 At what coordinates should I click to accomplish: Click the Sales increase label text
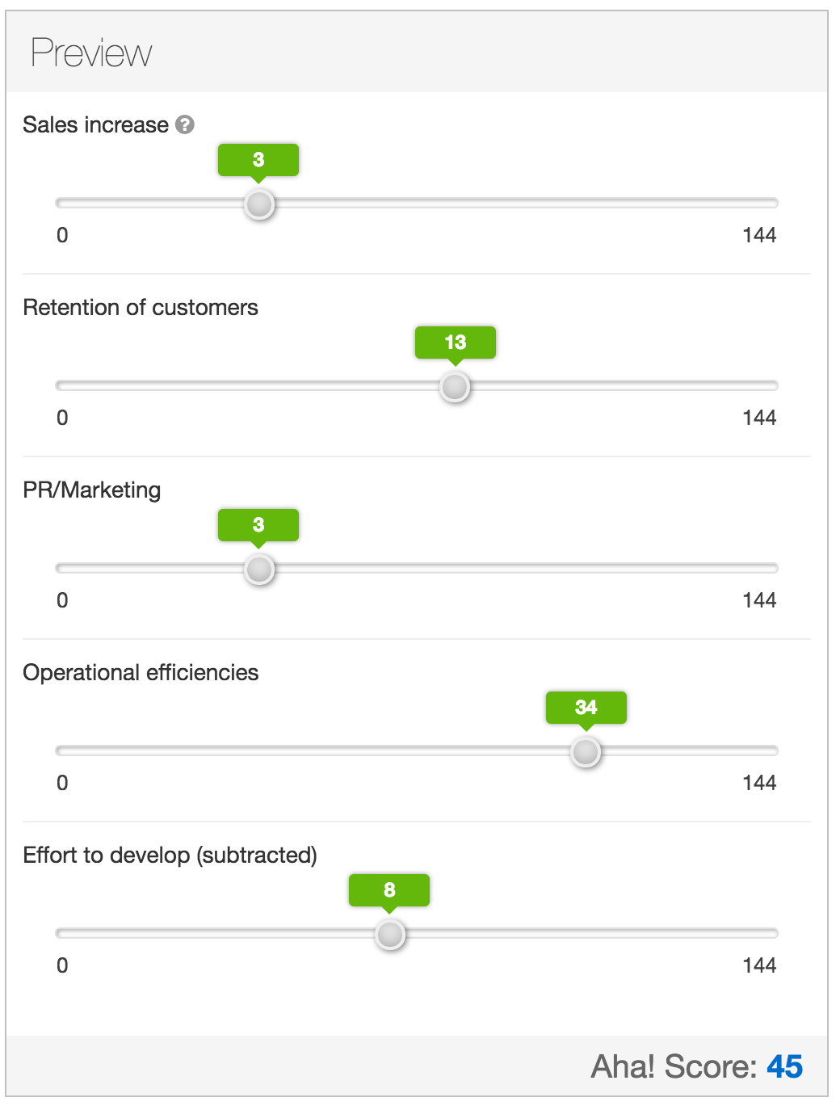click(x=95, y=124)
